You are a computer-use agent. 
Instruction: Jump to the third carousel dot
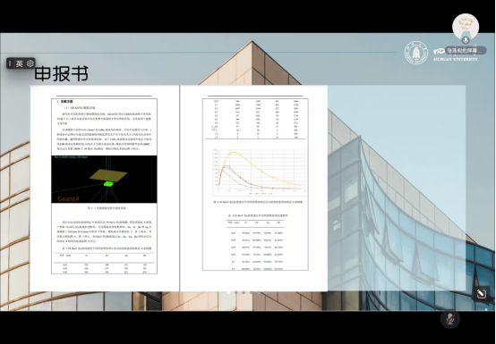244,292
